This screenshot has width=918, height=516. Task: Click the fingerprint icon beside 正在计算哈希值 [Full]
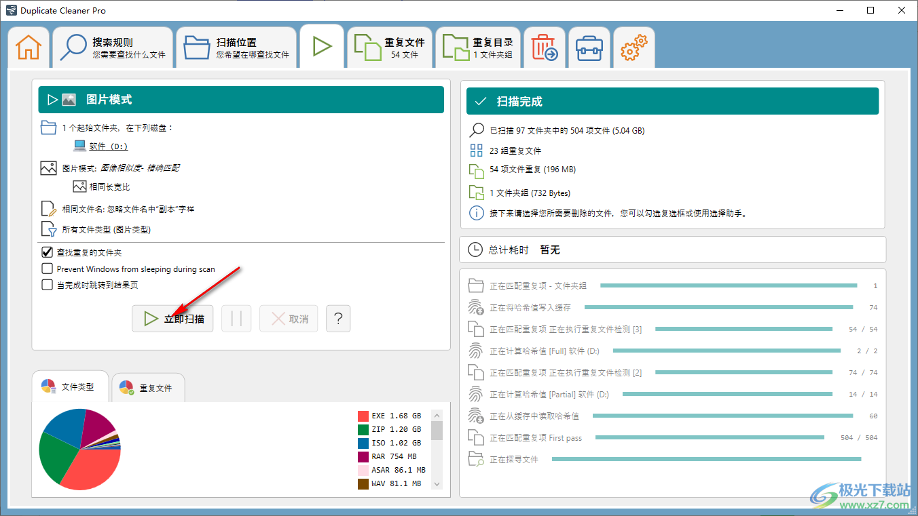tap(475, 351)
